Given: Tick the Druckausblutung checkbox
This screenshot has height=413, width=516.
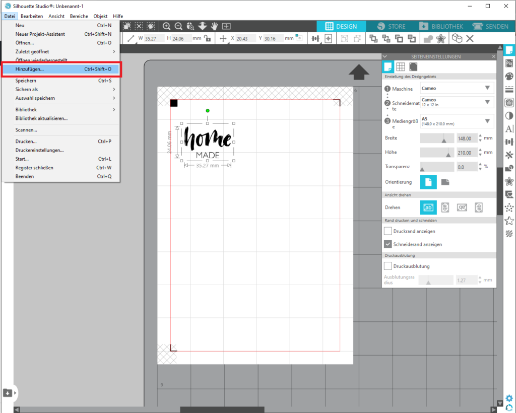Looking at the screenshot, I should pyautogui.click(x=388, y=266).
